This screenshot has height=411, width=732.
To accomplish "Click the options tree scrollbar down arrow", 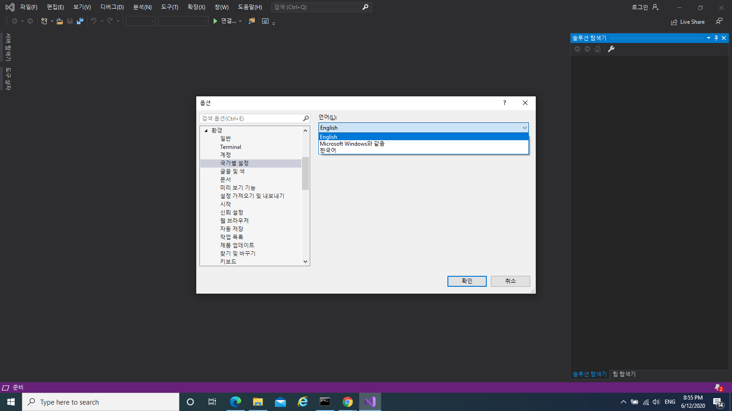I will pos(306,262).
